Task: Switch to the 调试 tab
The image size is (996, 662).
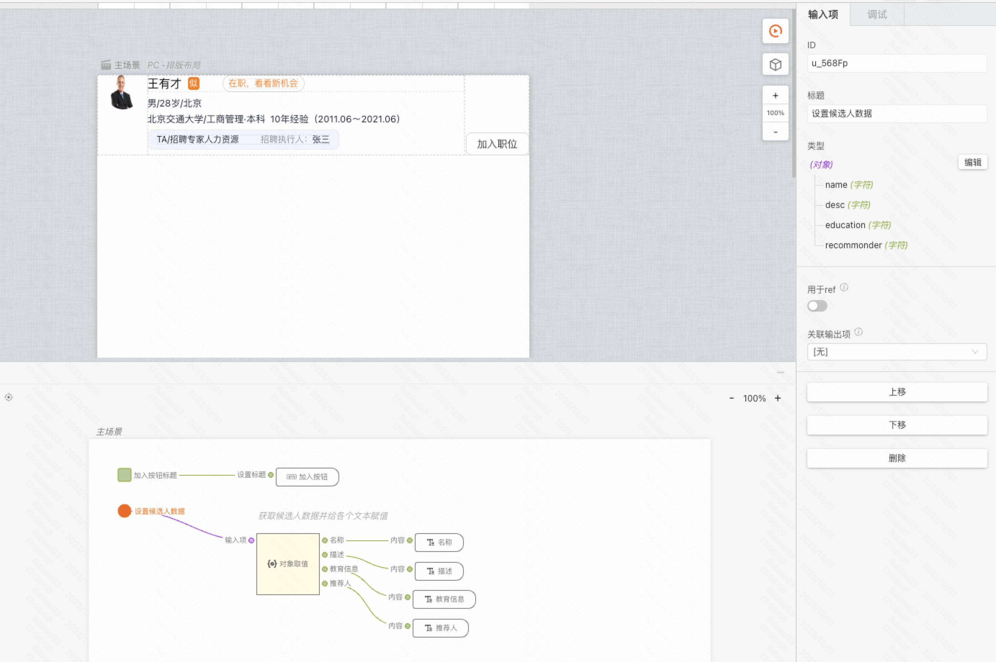Action: 877,14
